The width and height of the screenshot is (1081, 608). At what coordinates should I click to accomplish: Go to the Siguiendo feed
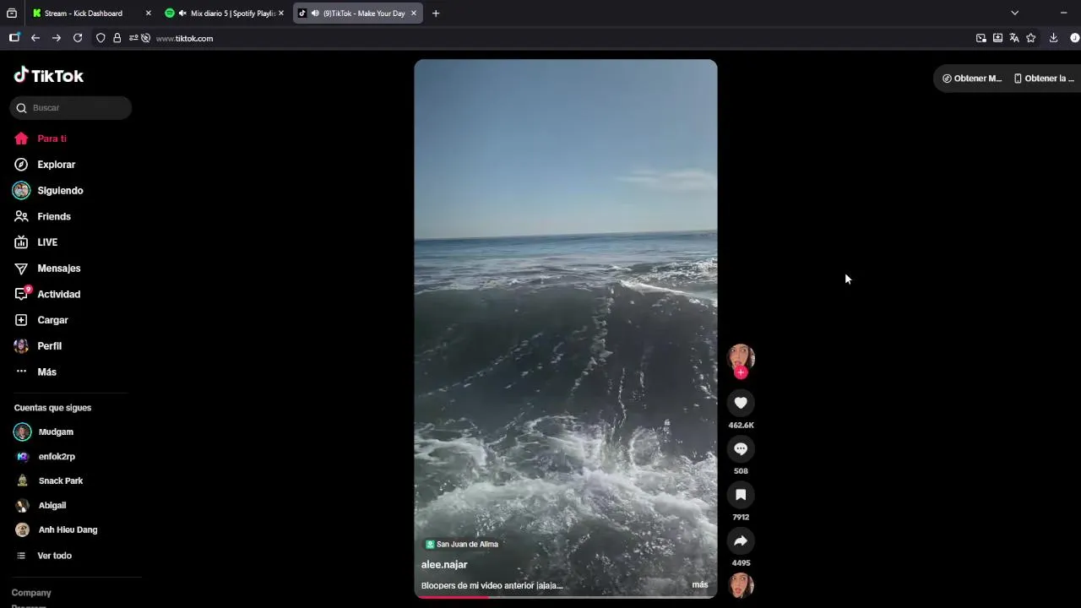click(47, 191)
